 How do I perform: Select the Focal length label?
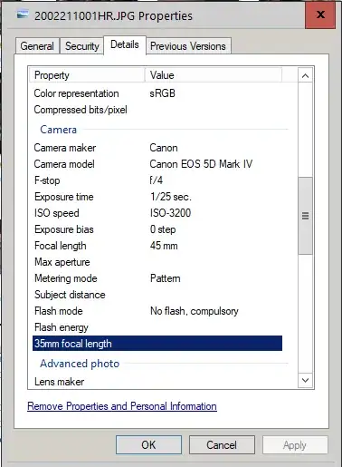coord(61,246)
